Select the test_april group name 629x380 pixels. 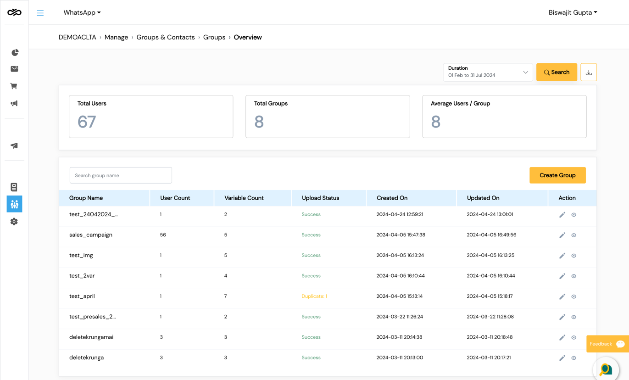pyautogui.click(x=82, y=296)
